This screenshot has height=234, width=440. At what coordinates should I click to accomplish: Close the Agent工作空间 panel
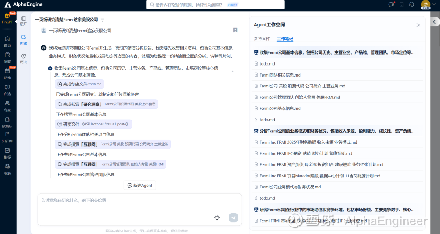click(x=418, y=25)
